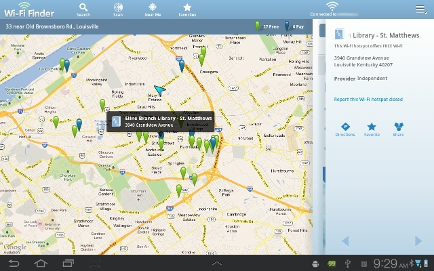Select the green pin below Mockingbird Valley
The width and height of the screenshot is (434, 271).
102,106
